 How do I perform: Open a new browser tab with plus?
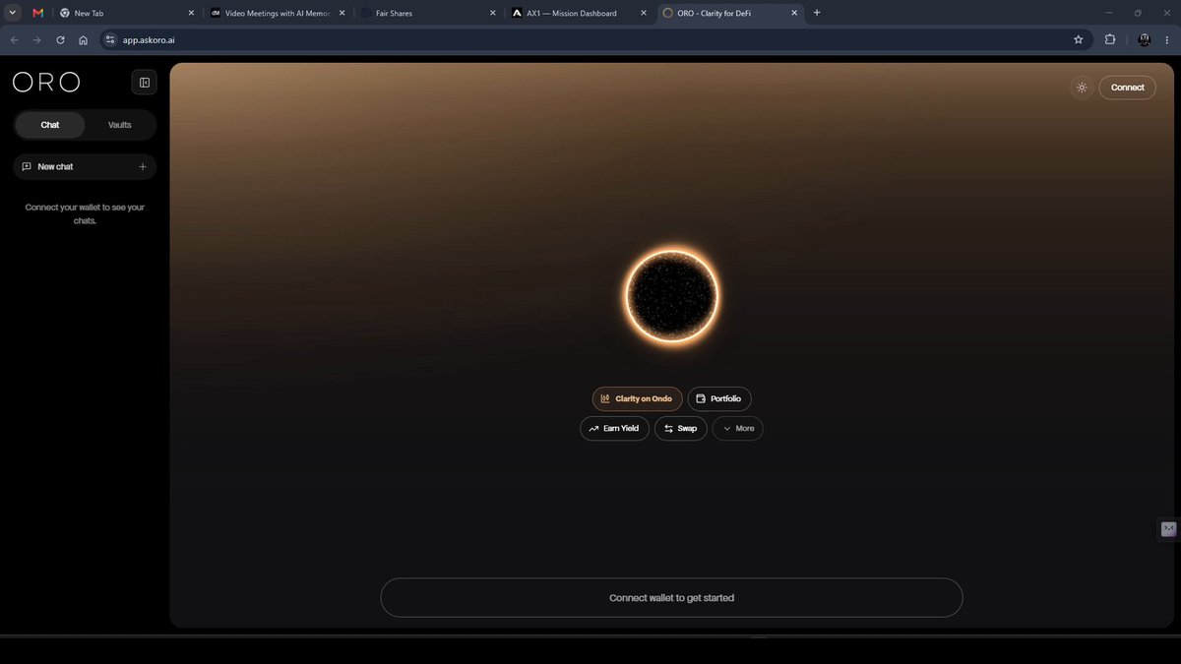(817, 13)
